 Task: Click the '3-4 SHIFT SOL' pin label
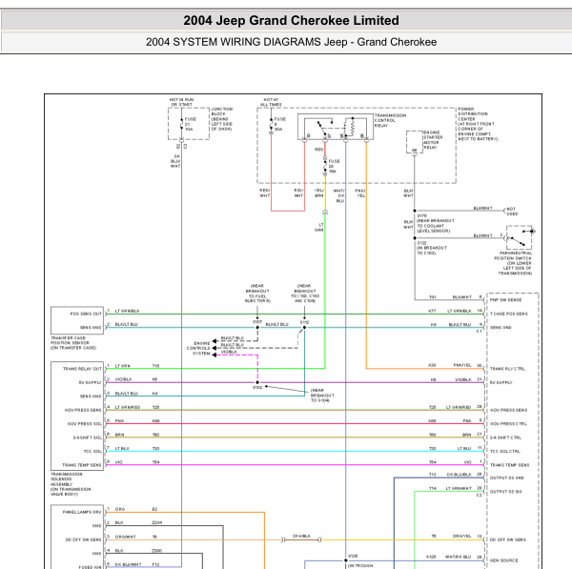pyautogui.click(x=87, y=437)
